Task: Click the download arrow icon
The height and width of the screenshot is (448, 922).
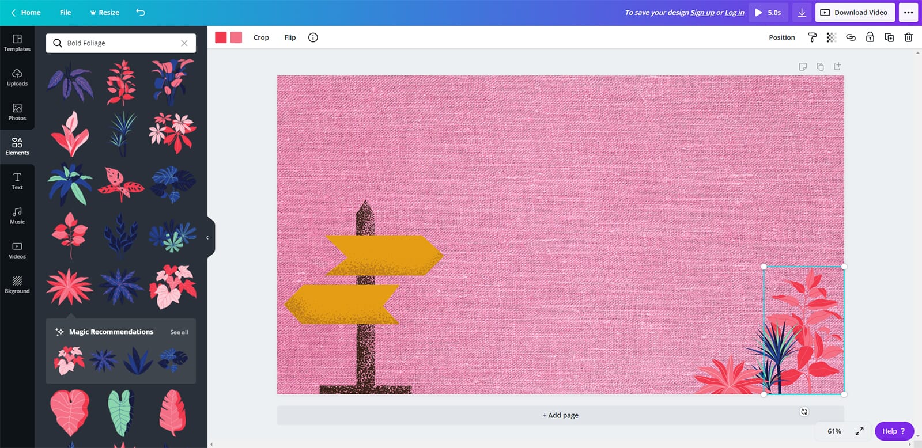Action: tap(802, 12)
